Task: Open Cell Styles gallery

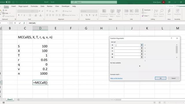Action: pos(119,13)
